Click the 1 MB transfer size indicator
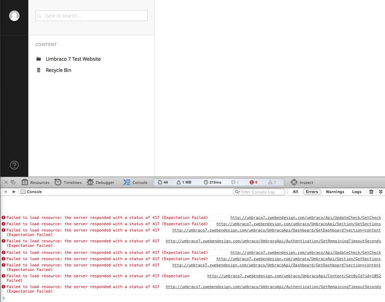385x302 pixels. point(184,182)
